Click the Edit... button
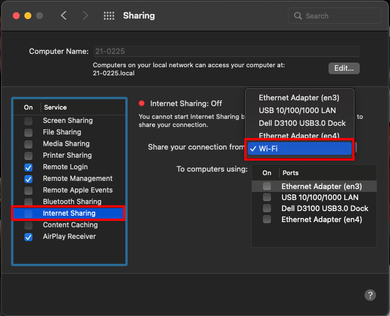The height and width of the screenshot is (316, 390). pyautogui.click(x=344, y=68)
